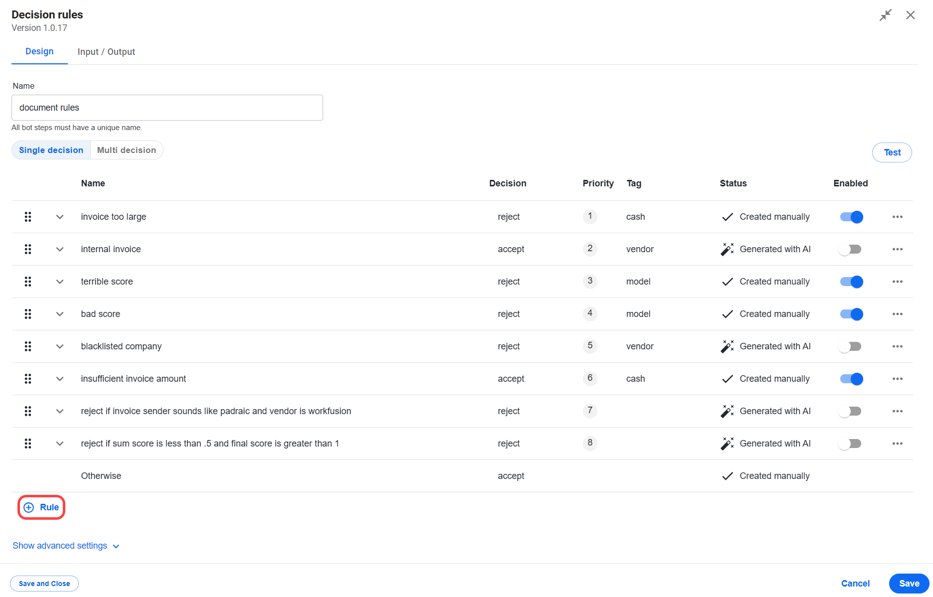
Task: Click the Save button
Action: pos(909,584)
